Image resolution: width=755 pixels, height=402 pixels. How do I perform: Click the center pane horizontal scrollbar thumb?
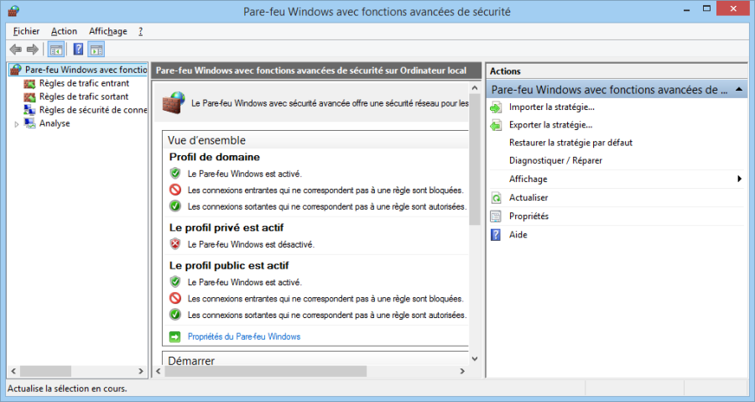266,371
